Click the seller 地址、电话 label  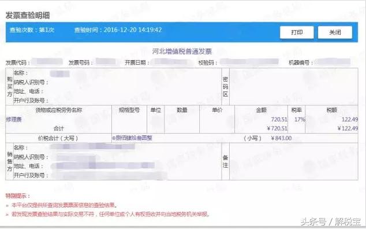28,166
